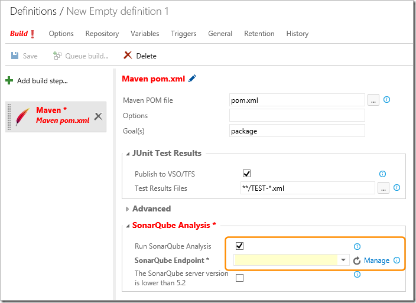Switch to the Options tab
Viewport: 416px width, 303px height.
[61, 34]
